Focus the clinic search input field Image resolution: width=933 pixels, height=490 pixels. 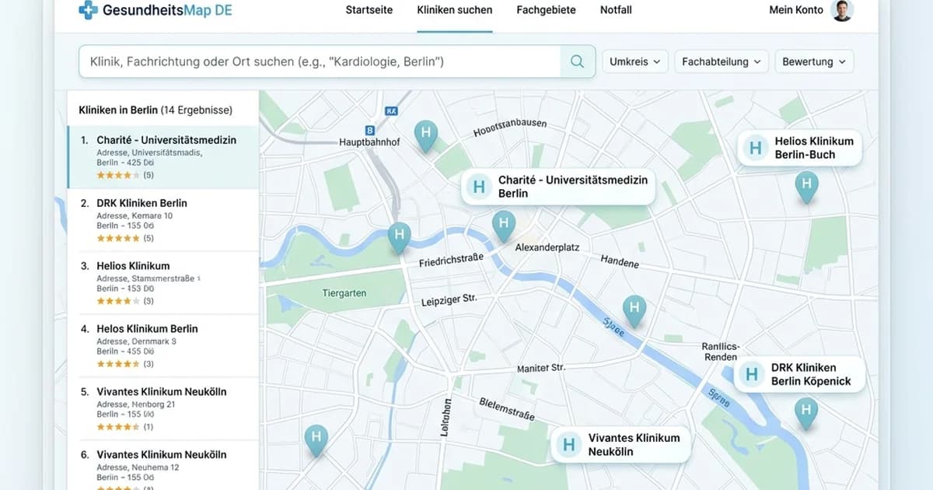click(320, 61)
